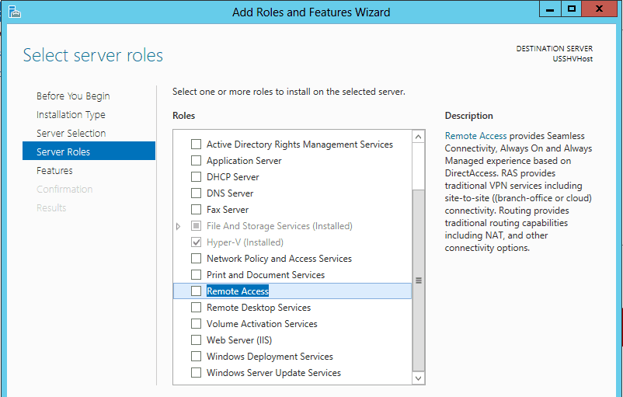Tick the Web Server (IIS) checkbox
The image size is (623, 397).
click(x=196, y=340)
